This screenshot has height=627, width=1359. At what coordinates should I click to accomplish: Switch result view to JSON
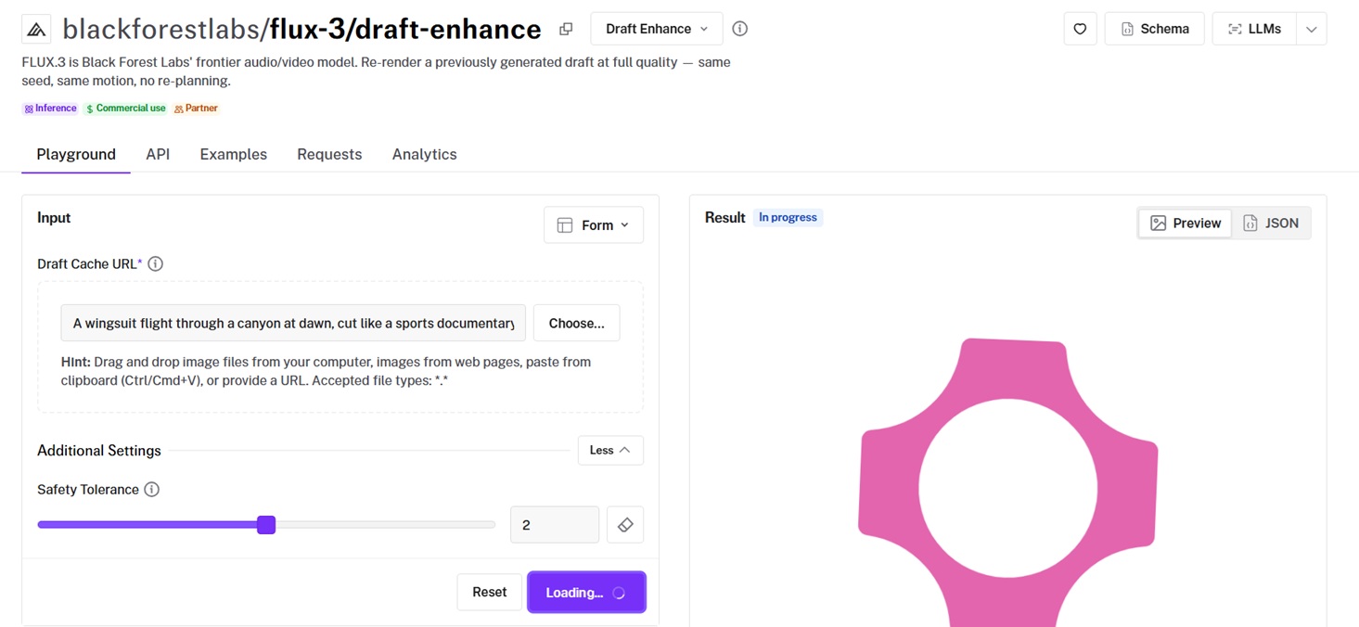pos(1271,224)
